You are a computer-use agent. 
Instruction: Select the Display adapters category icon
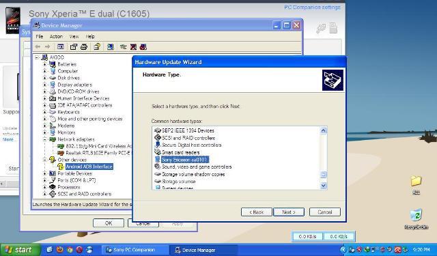click(x=53, y=85)
